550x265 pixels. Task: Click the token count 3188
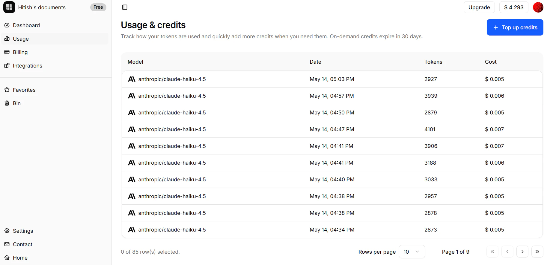430,163
